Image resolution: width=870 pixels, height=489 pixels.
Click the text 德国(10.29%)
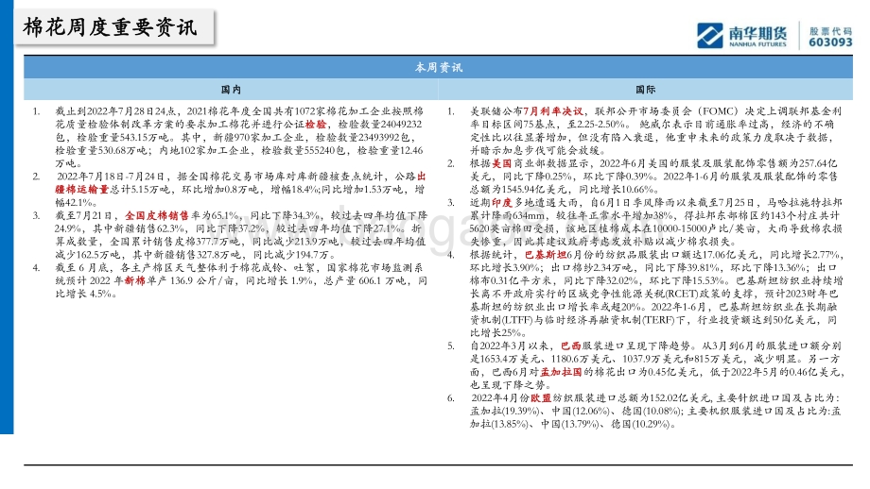pos(642,425)
